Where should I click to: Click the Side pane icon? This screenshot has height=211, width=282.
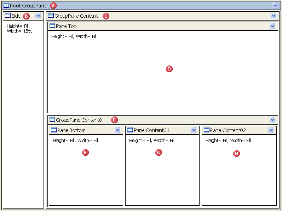[8, 16]
